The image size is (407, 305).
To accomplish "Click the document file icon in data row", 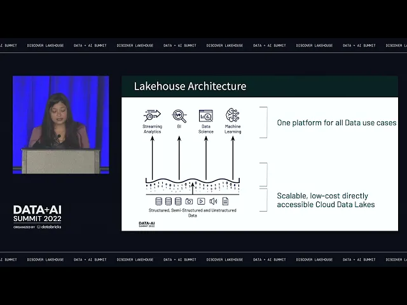I will tap(225, 201).
